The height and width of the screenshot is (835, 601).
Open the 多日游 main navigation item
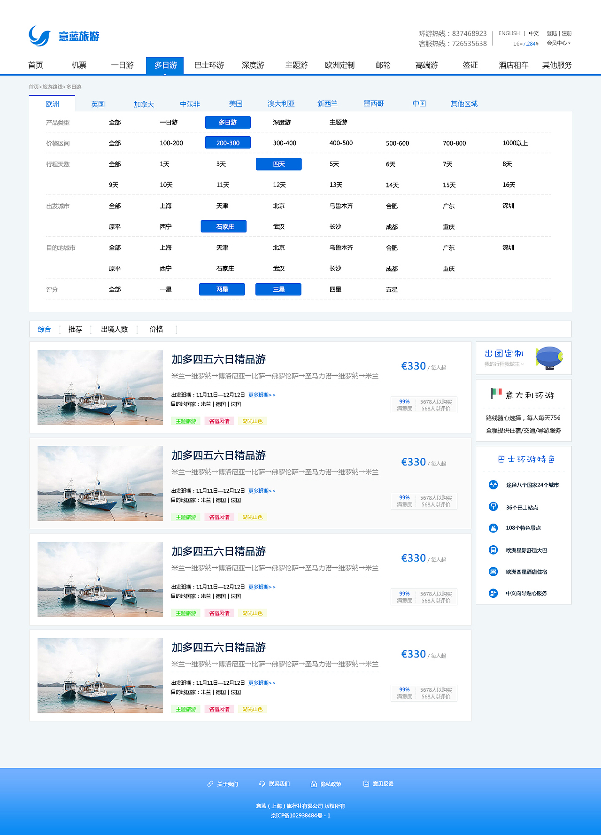pyautogui.click(x=165, y=65)
